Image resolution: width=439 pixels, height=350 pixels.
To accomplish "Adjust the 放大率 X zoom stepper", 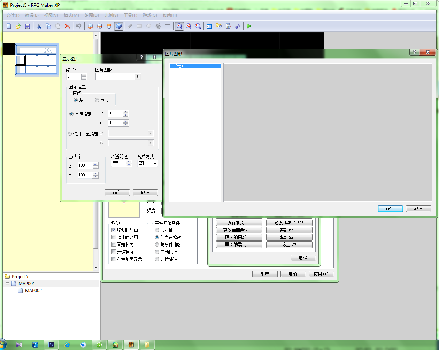I will coord(95,166).
